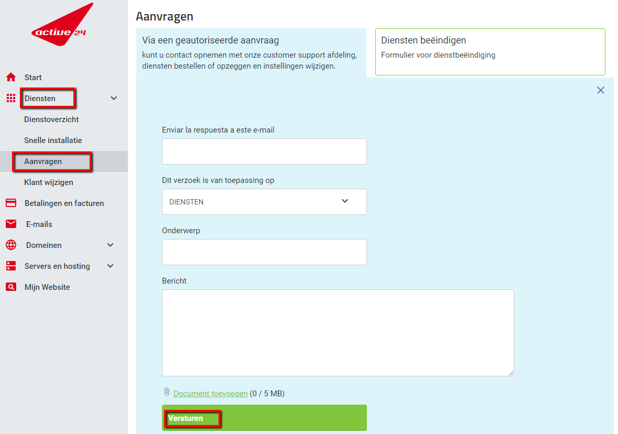Viewport: 618px width, 434px height.
Task: Open the Diensten beëindigen card
Action: pyautogui.click(x=490, y=52)
